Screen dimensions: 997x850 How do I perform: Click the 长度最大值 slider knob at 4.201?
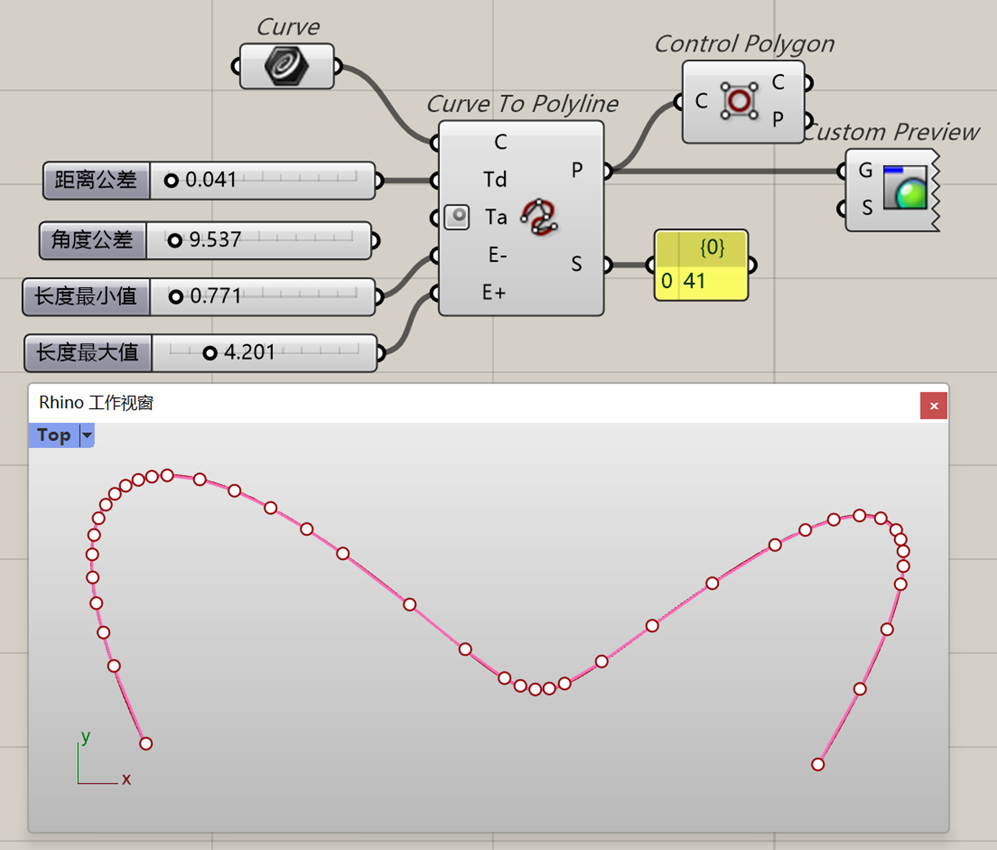click(x=210, y=353)
